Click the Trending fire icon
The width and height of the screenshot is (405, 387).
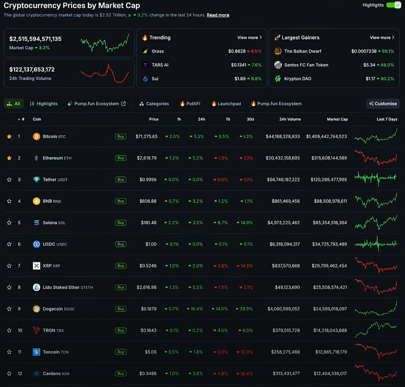[x=145, y=38]
